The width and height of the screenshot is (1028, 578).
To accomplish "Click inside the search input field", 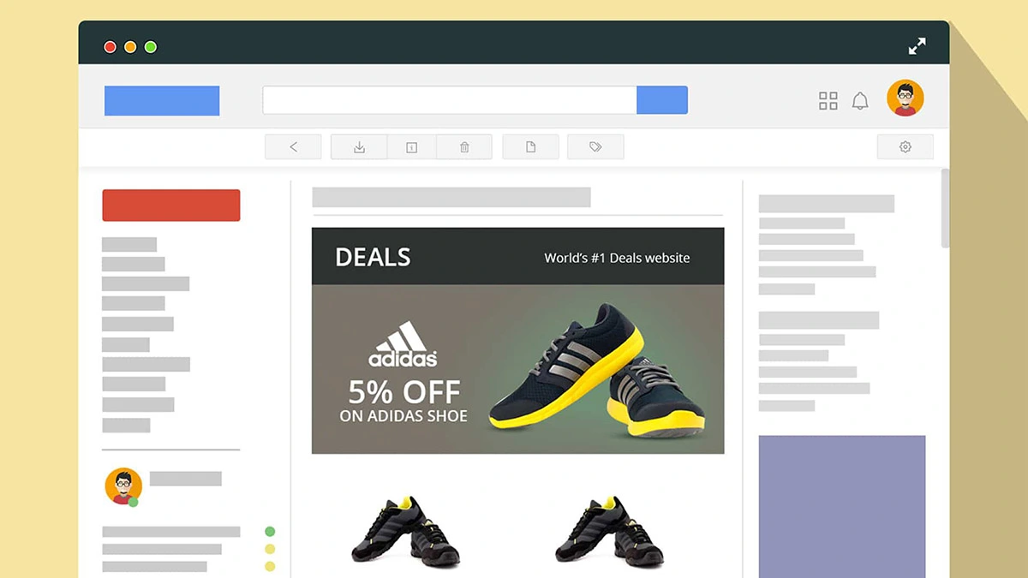I will tap(450, 99).
